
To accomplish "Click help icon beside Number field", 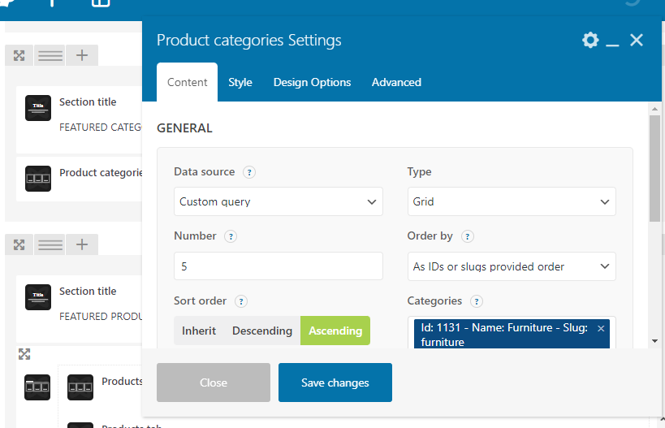I will click(231, 236).
